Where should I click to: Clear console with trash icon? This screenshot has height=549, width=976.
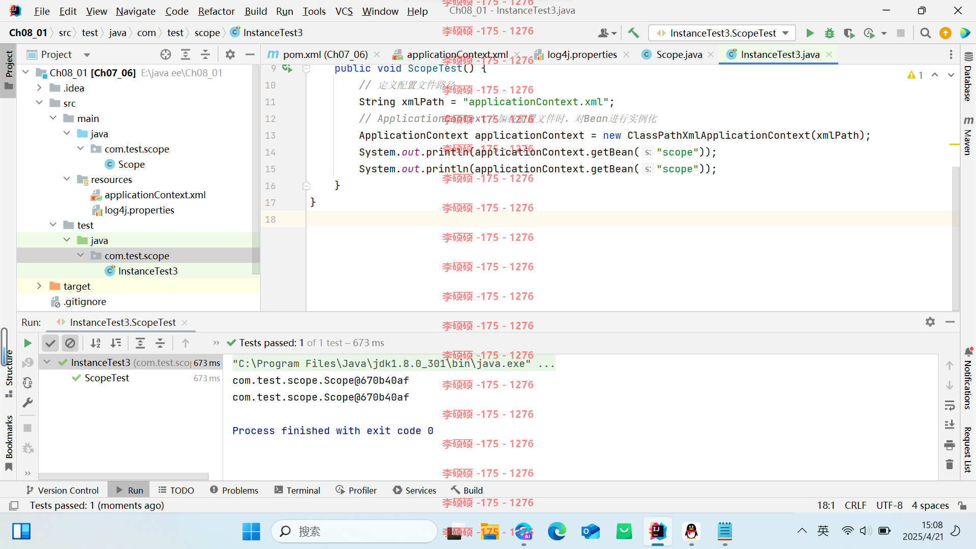950,465
